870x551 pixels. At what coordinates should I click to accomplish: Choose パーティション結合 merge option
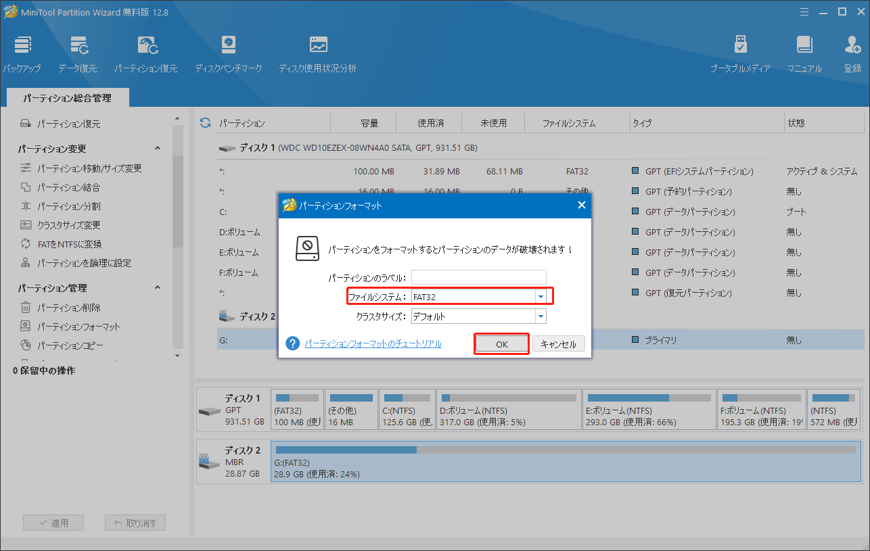click(68, 187)
